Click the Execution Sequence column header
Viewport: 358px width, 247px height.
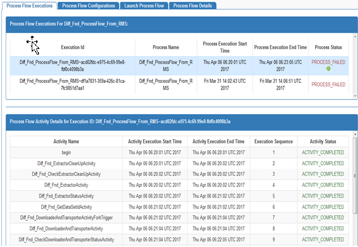(x=273, y=141)
